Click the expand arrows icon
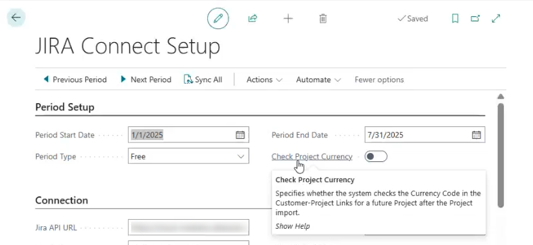This screenshot has width=533, height=245. click(496, 18)
